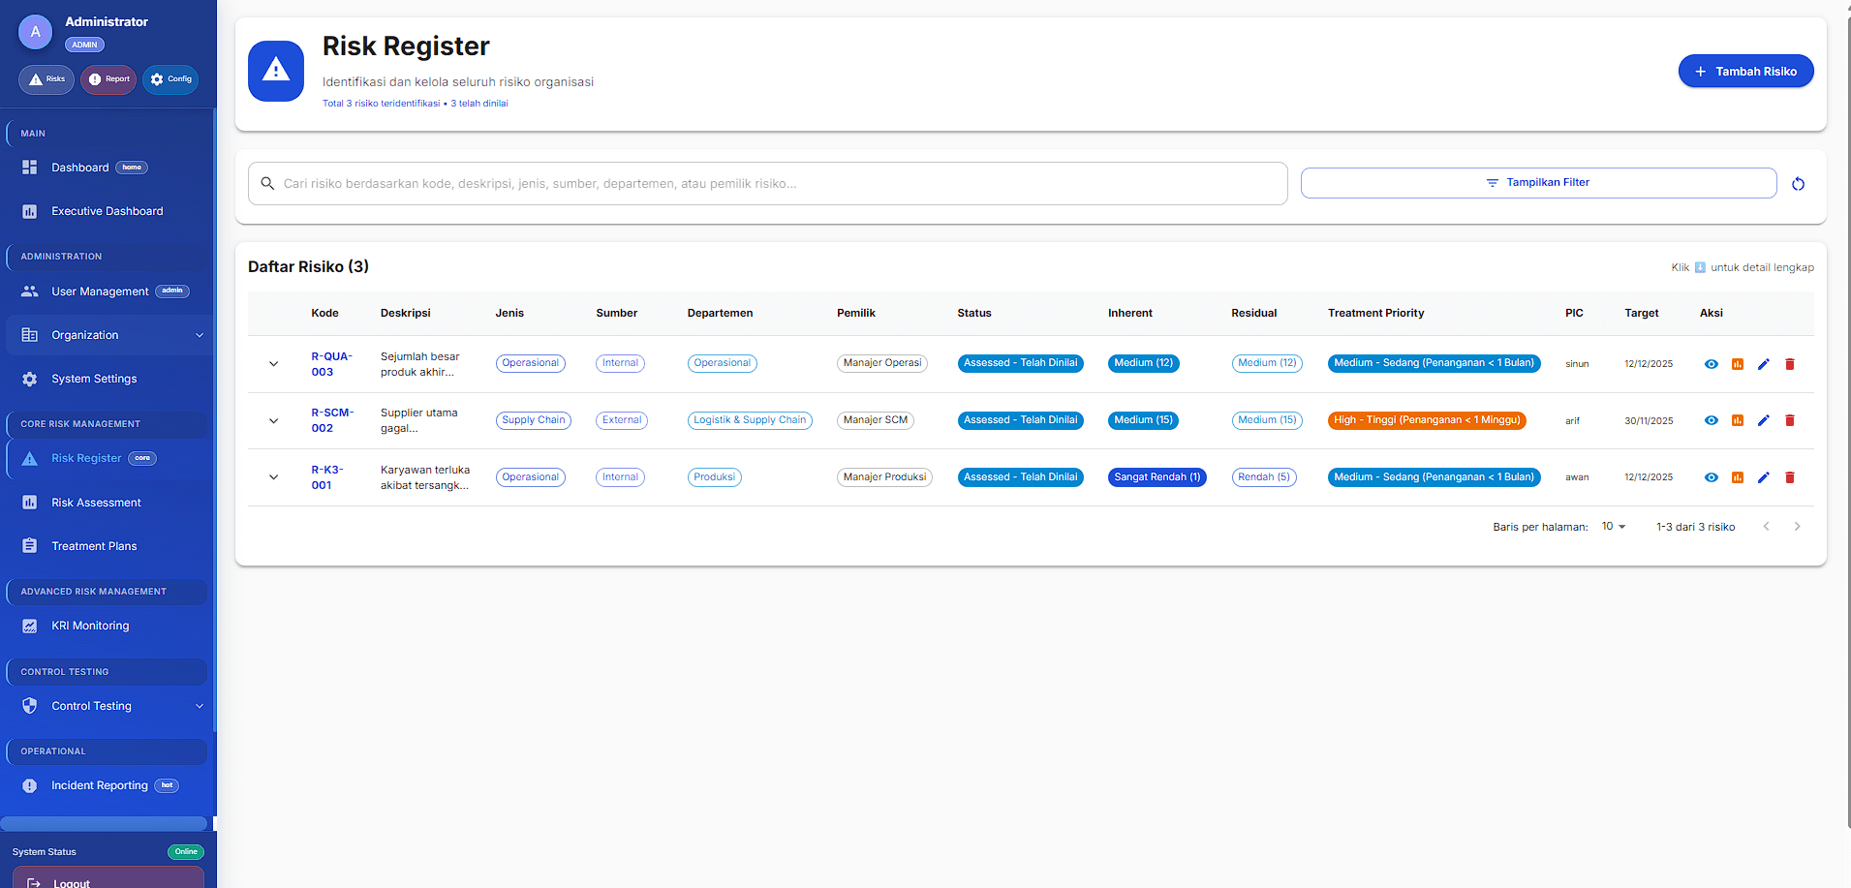1851x888 pixels.
Task: Go to KRI Monitoring page
Action: click(x=90, y=626)
